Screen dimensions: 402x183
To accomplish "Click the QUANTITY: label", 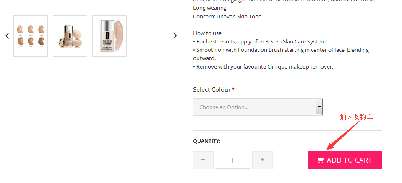I will click(x=206, y=141).
